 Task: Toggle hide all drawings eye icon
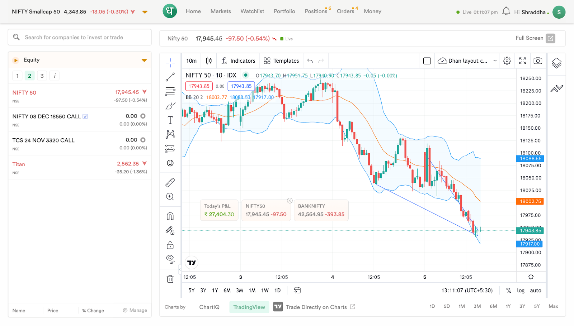click(x=170, y=259)
